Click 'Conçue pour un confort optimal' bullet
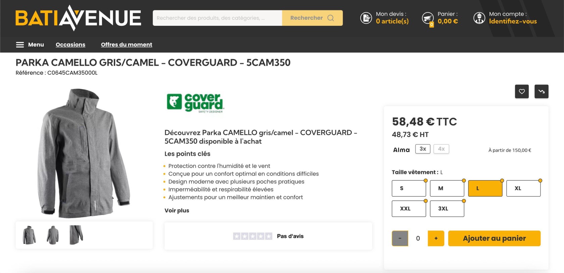The image size is (564, 273). 244,174
